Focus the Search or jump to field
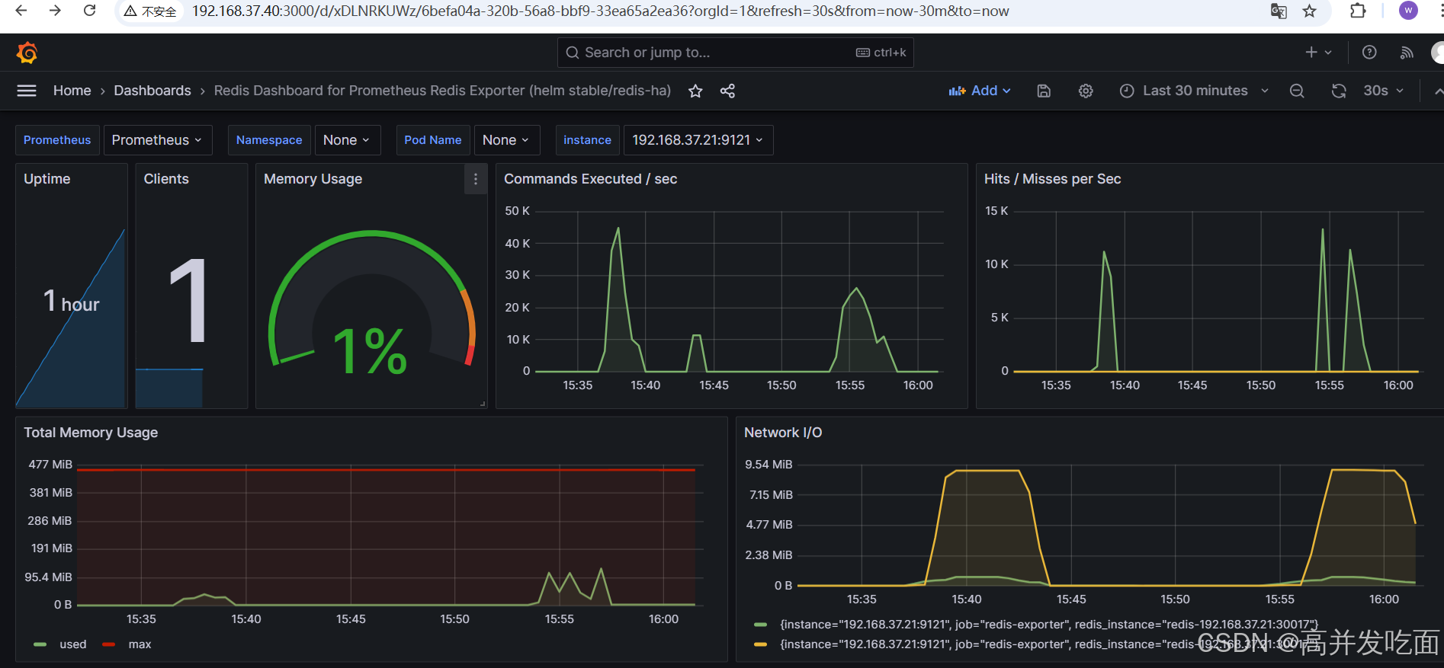 (x=735, y=53)
